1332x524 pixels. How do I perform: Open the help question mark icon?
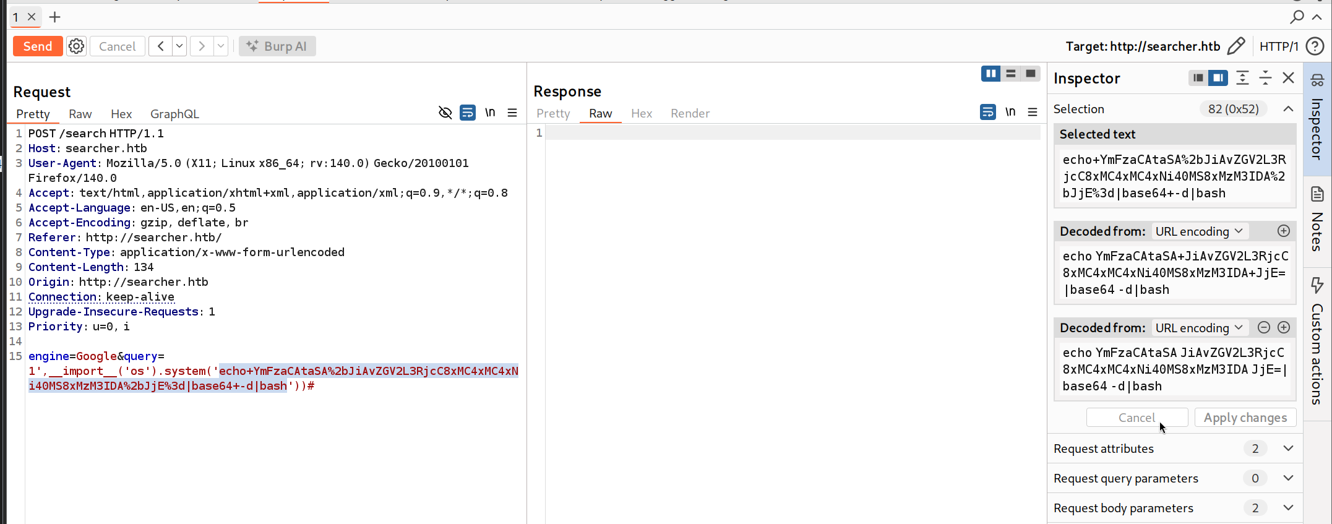tap(1315, 46)
